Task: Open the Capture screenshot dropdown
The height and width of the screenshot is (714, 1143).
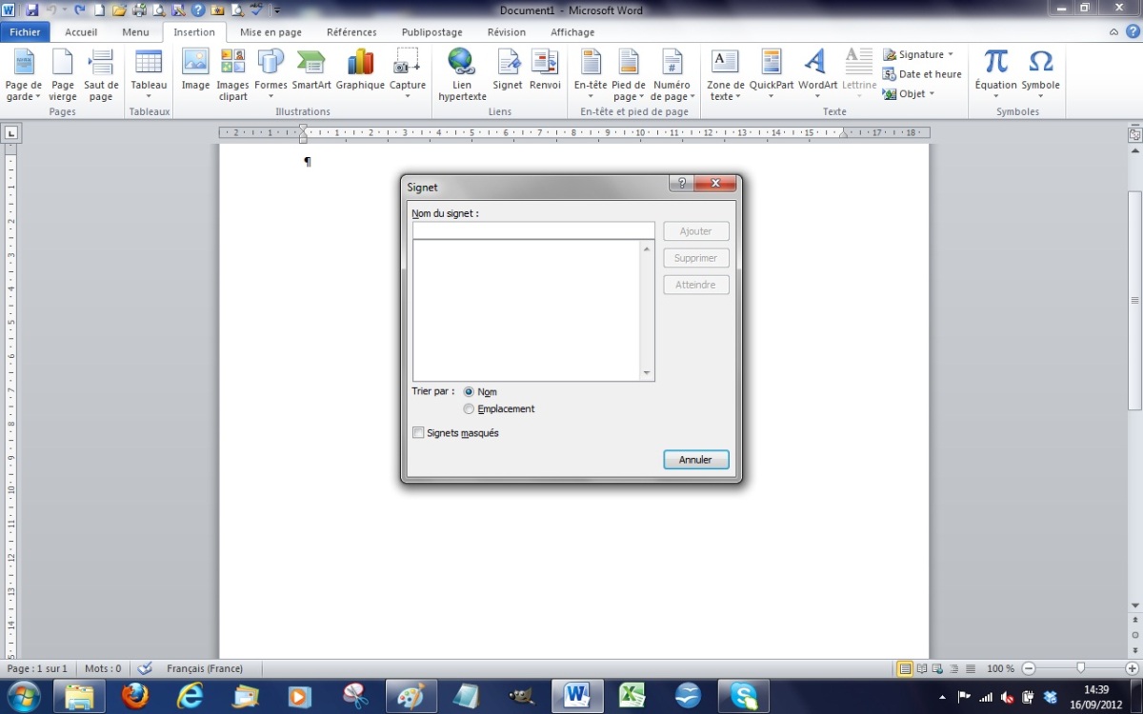Action: pos(408,75)
